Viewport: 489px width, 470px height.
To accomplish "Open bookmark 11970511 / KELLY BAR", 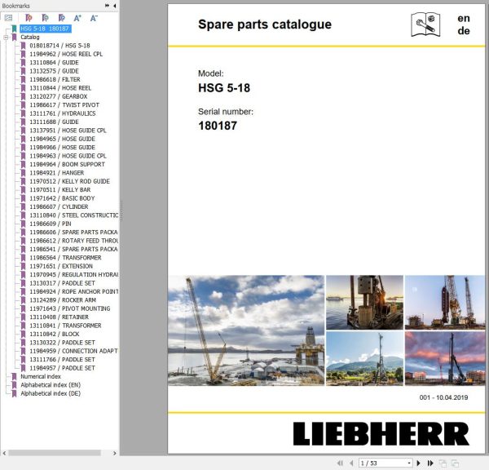I will [x=59, y=190].
